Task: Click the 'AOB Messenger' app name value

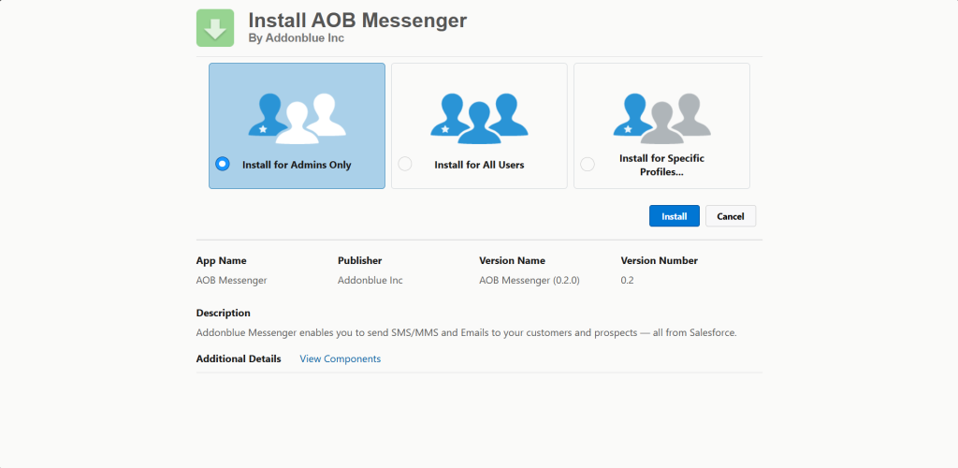Action: (231, 280)
